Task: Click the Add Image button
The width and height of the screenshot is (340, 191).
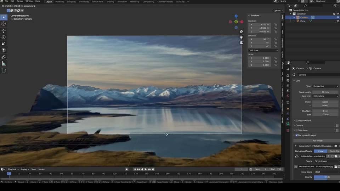Action: pos(317,141)
